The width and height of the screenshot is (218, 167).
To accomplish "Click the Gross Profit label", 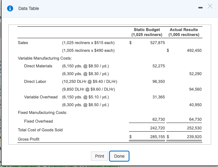I will coord(29,139).
